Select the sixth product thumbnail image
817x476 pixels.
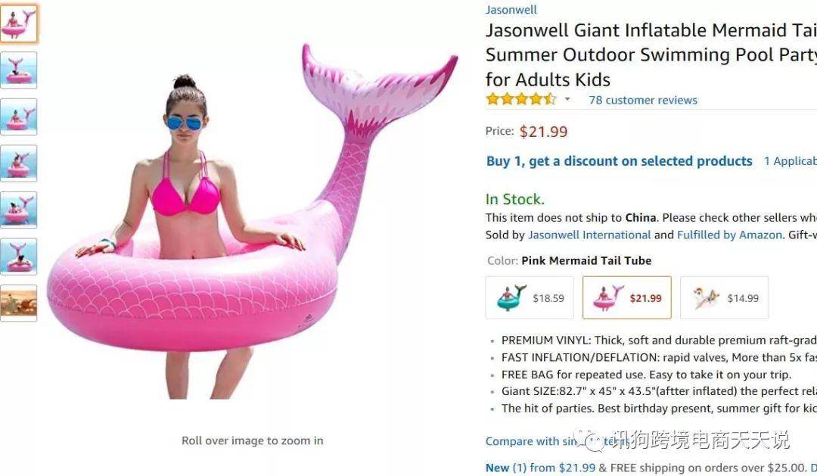pos(19,257)
